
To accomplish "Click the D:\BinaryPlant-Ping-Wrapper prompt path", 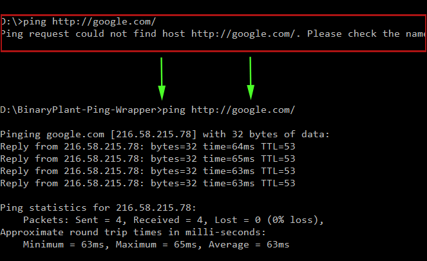I will click(x=79, y=110).
